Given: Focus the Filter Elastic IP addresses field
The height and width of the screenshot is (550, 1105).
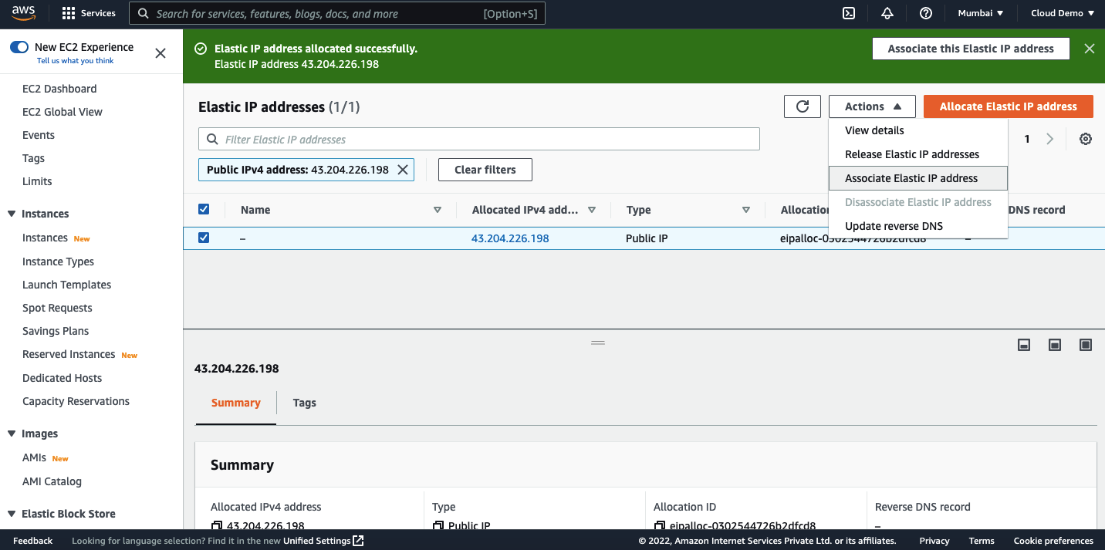Looking at the screenshot, I should (479, 139).
